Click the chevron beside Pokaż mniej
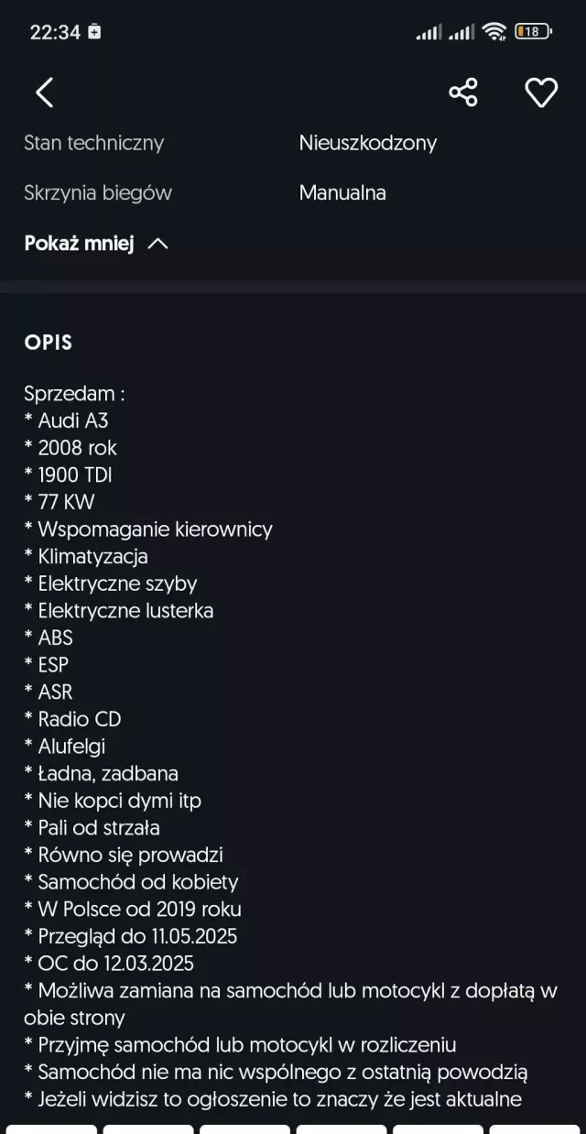 click(157, 244)
